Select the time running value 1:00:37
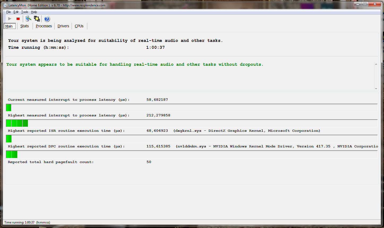384x228 pixels. tap(156, 47)
